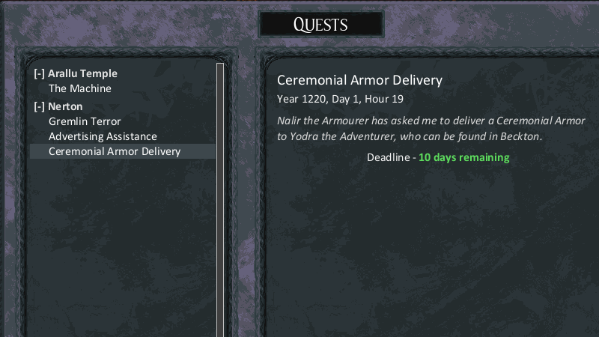The image size is (599, 337).
Task: Click the Arallu Temple group heading
Action: coord(82,73)
